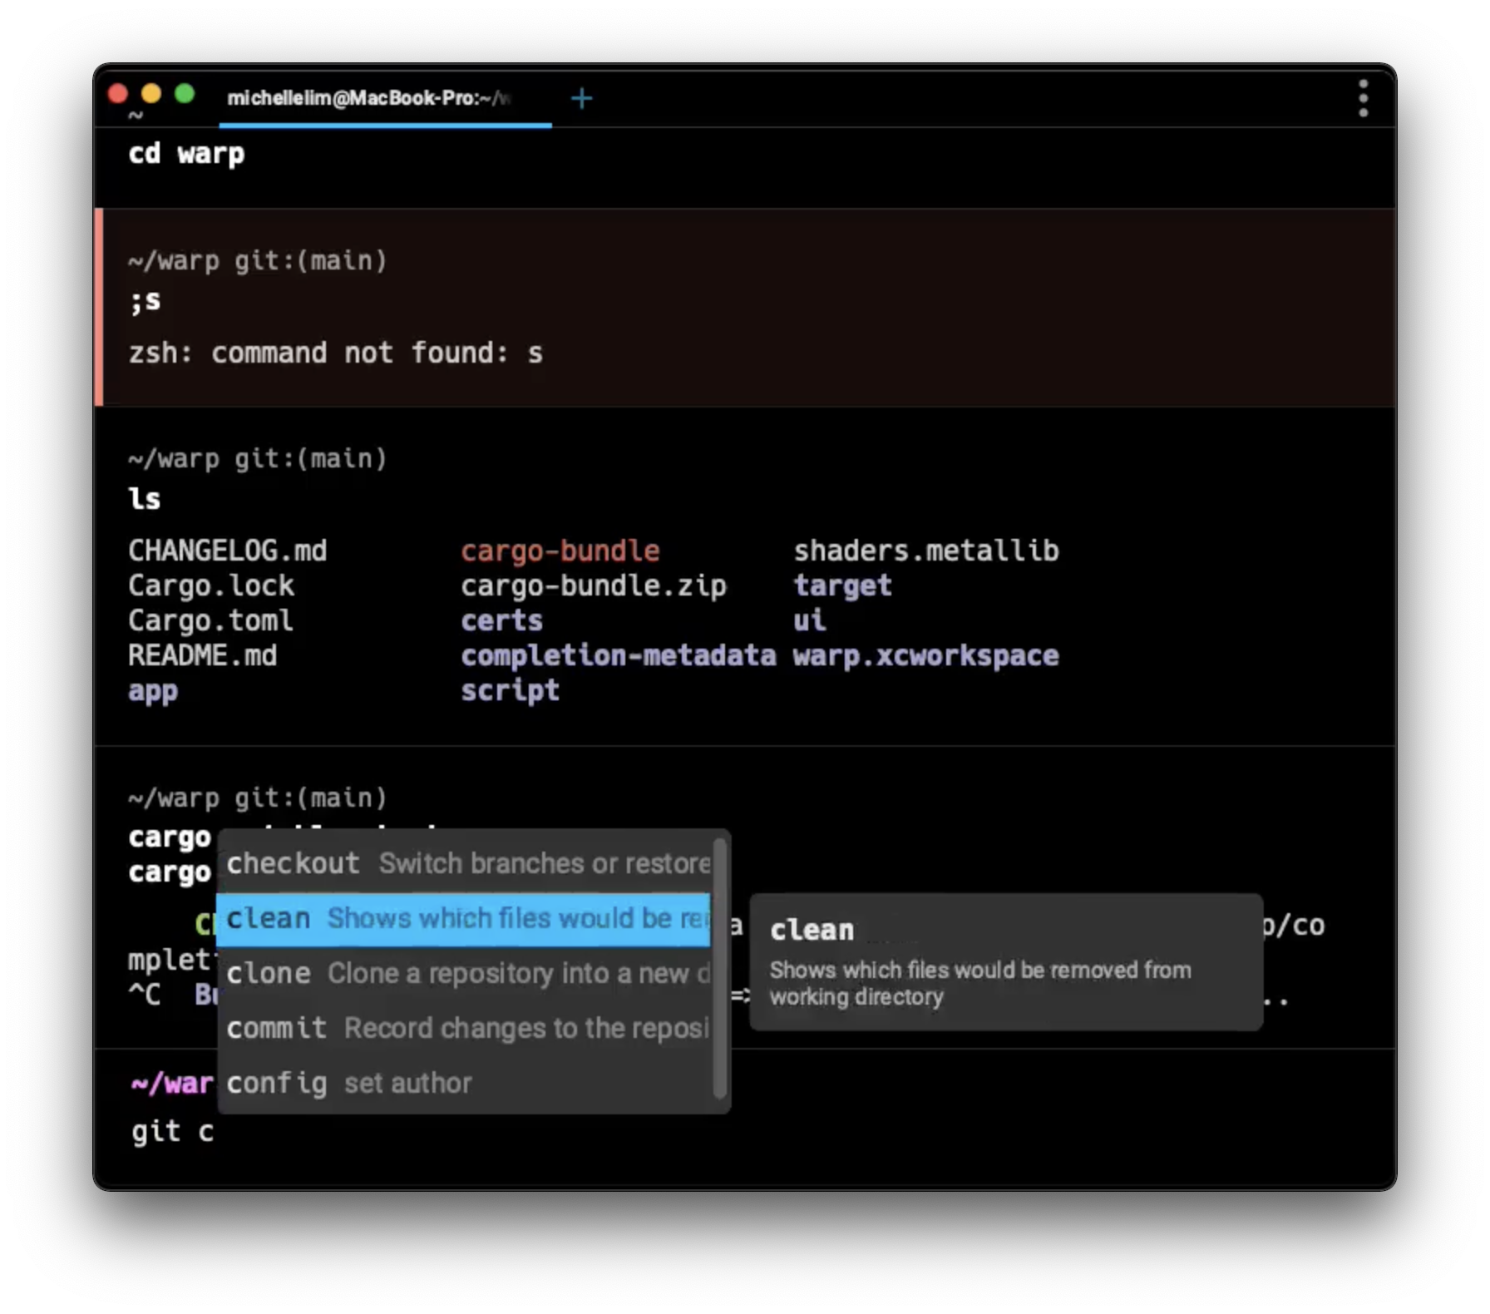This screenshot has height=1314, width=1490.
Task: Choose the checkout autocomplete suggestion
Action: (466, 864)
